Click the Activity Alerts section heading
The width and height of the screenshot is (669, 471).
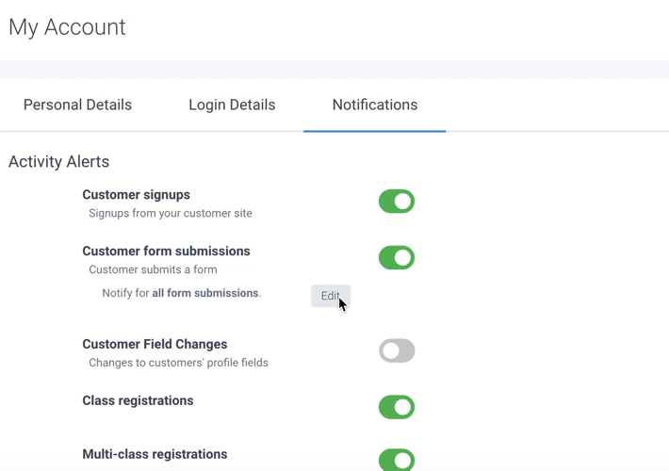pyautogui.click(x=58, y=162)
